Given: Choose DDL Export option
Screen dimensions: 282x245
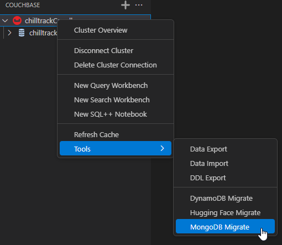Looking at the screenshot, I should point(225,178).
